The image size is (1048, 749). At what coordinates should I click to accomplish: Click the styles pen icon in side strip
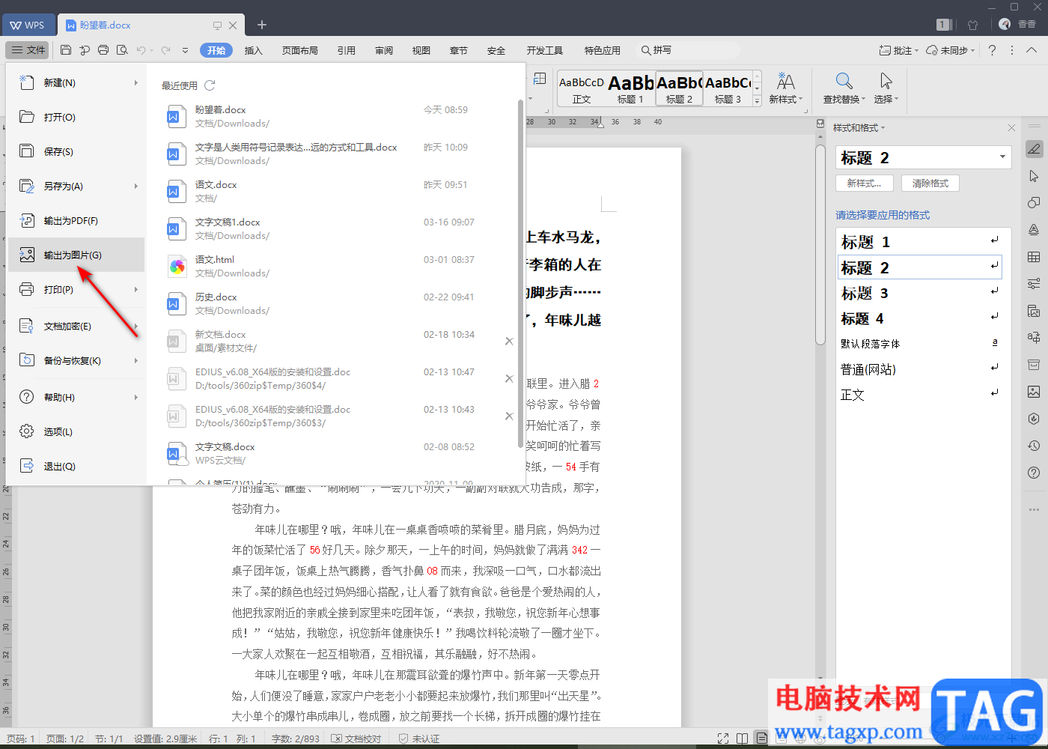coord(1034,149)
